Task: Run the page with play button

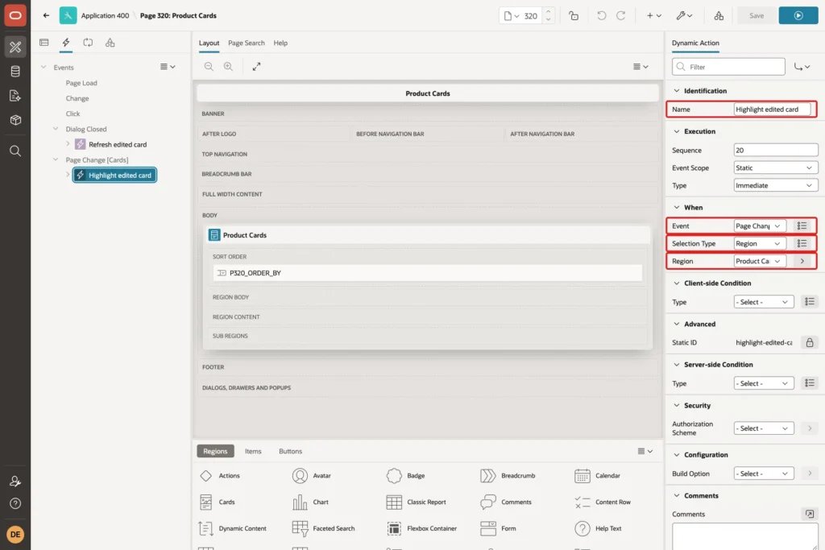Action: coord(798,16)
